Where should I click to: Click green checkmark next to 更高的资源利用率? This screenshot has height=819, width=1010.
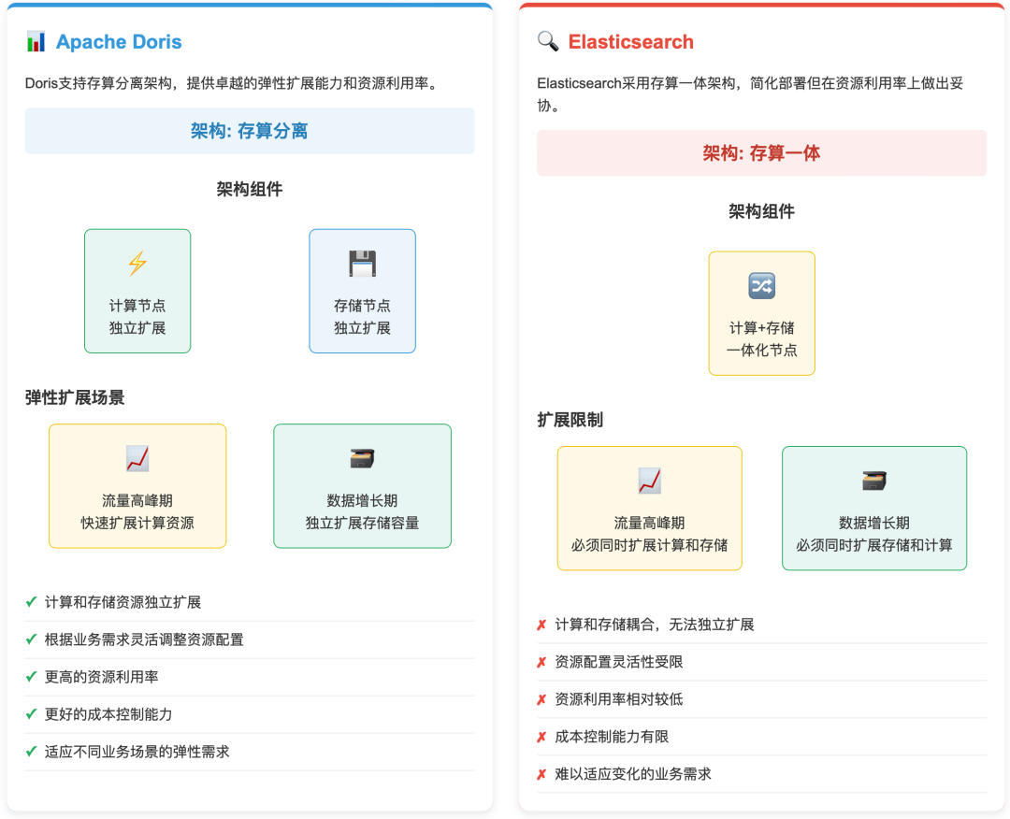click(31, 677)
